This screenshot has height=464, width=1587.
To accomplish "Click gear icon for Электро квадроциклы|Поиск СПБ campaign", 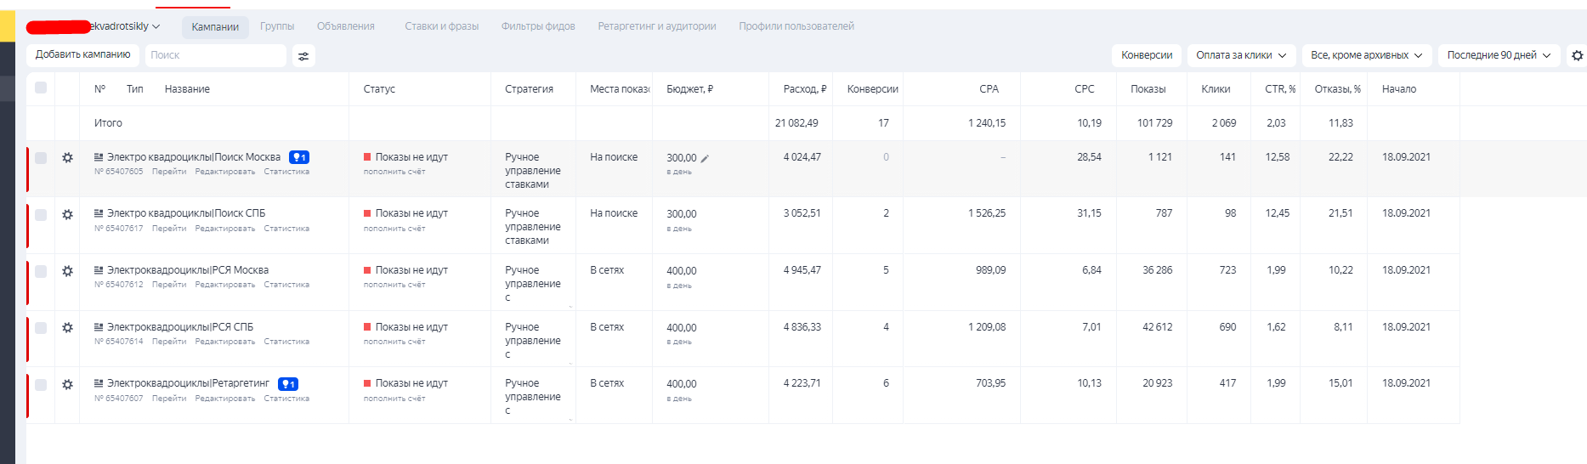I will tap(67, 214).
